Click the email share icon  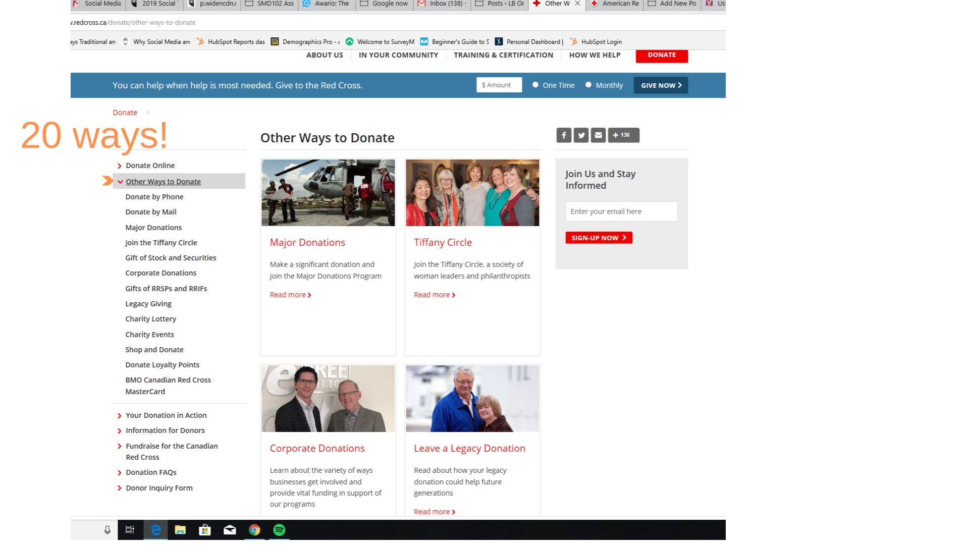click(598, 135)
